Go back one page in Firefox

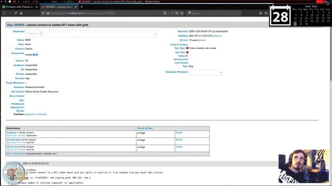pos(4,13)
